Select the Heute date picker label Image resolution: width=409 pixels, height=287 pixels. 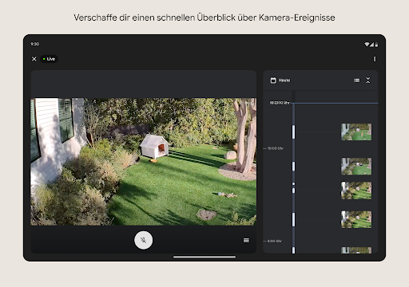tap(284, 81)
